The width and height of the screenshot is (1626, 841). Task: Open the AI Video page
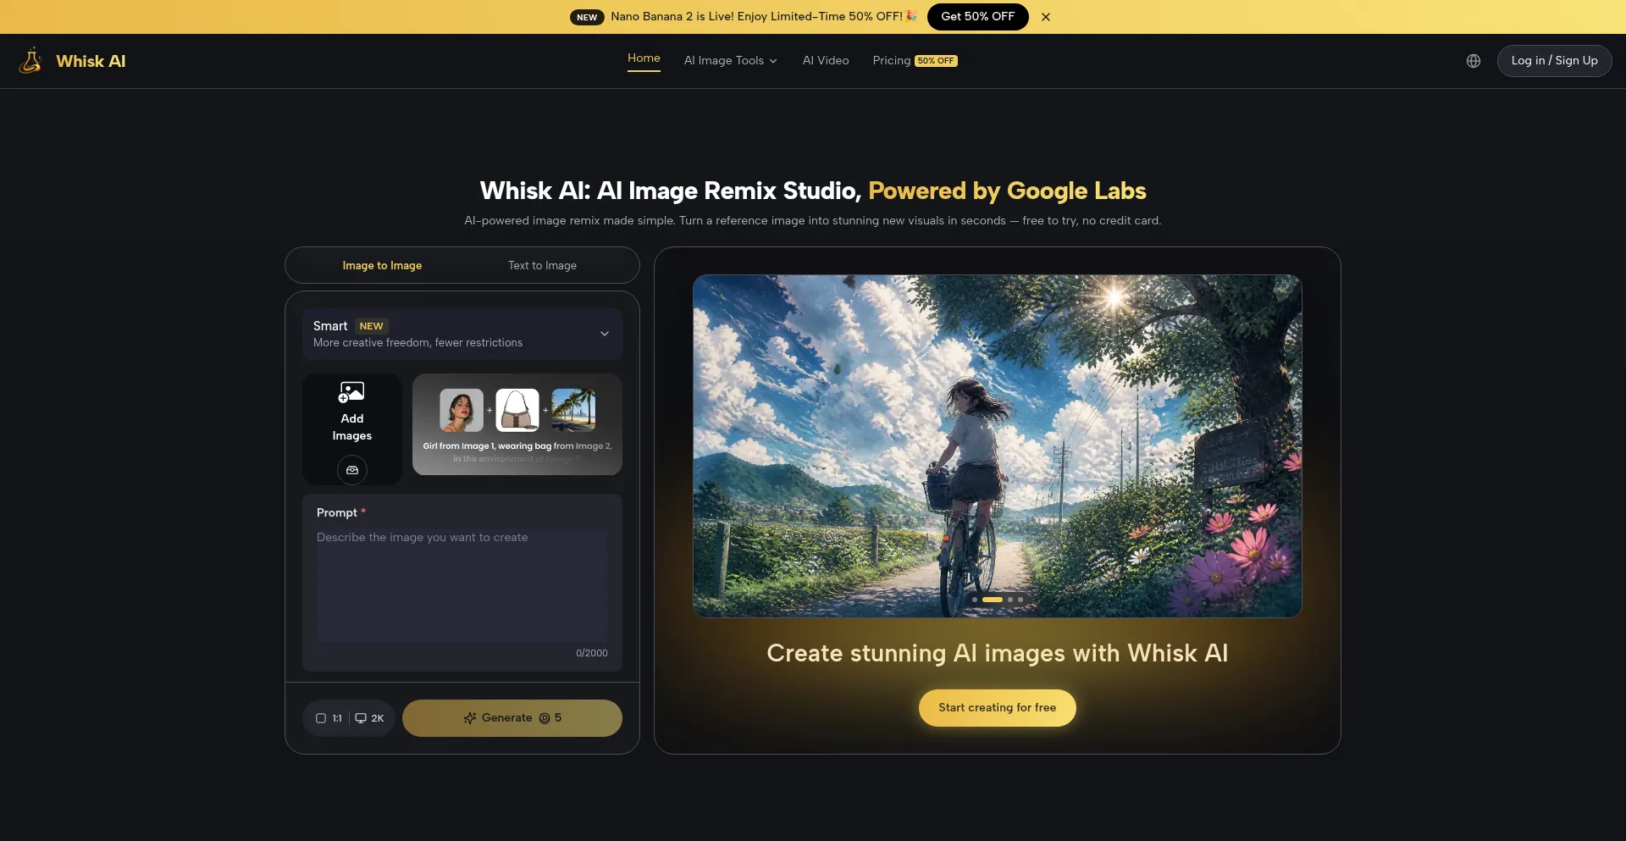(x=826, y=61)
